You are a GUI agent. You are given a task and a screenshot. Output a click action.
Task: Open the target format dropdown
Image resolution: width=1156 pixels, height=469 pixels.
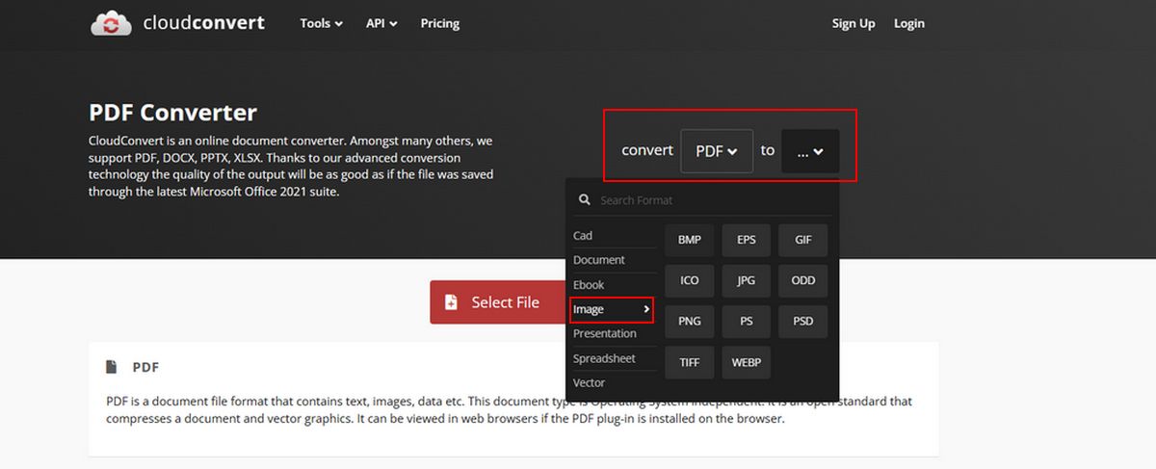810,151
